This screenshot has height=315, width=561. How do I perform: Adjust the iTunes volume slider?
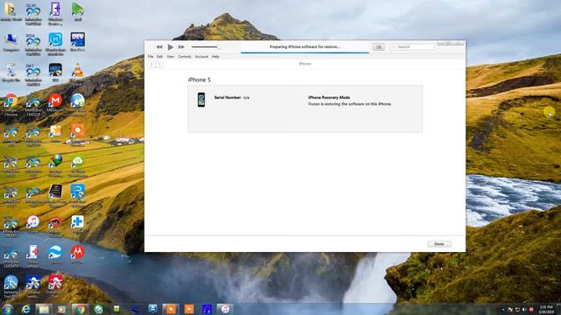tap(206, 46)
